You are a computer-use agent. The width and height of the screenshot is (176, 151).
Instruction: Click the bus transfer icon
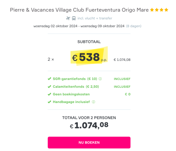[x=74, y=18]
